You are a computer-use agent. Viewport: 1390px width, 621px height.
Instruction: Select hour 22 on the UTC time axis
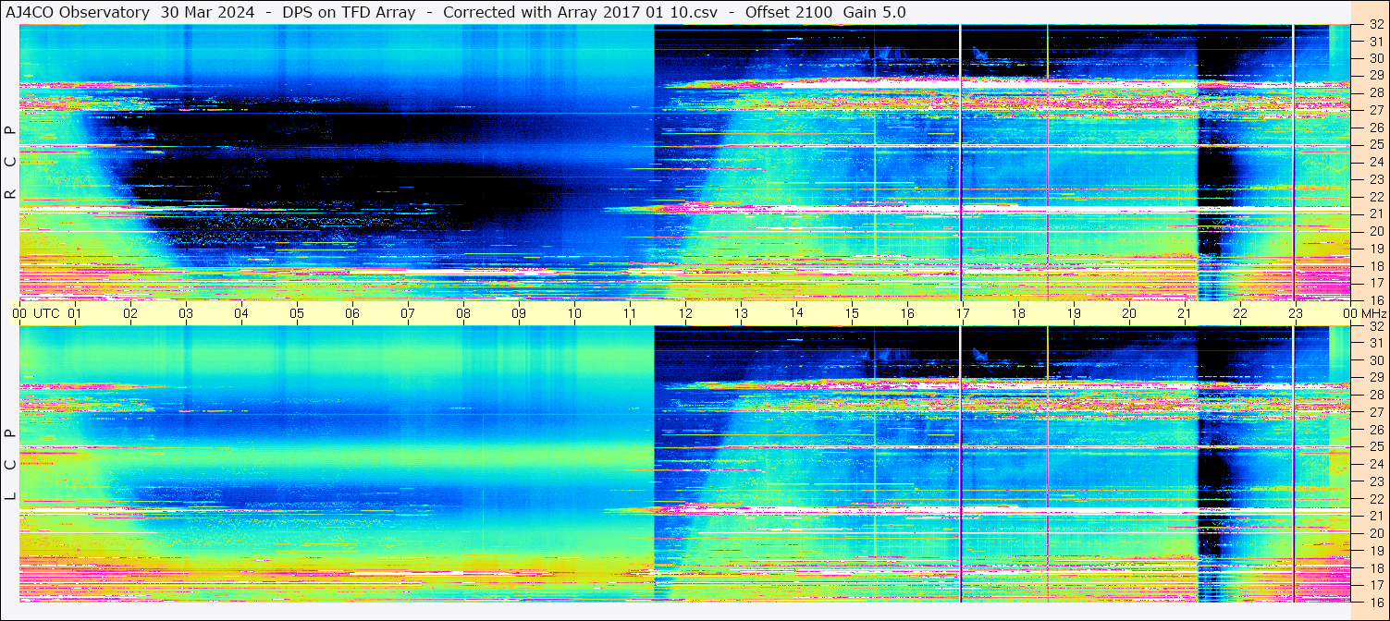(1240, 313)
